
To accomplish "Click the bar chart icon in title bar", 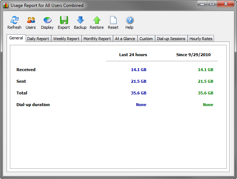I will click(x=6, y=5).
